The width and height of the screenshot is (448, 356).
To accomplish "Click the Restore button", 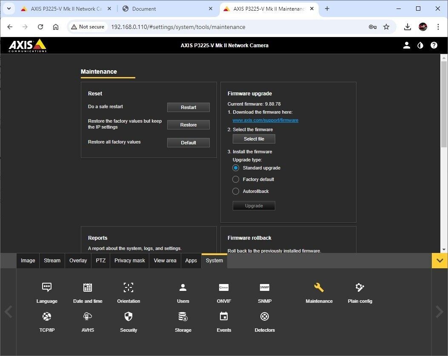I will (188, 125).
